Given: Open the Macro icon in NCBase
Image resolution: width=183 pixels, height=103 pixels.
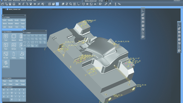Looking at the screenshot, I should click(14, 37).
